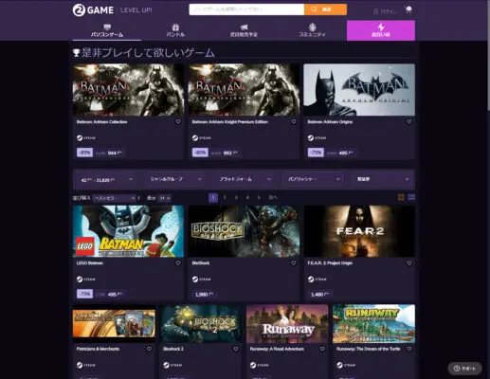Favorite Batman Arkham Collection with heart
This screenshot has height=379, width=490.
[x=178, y=121]
